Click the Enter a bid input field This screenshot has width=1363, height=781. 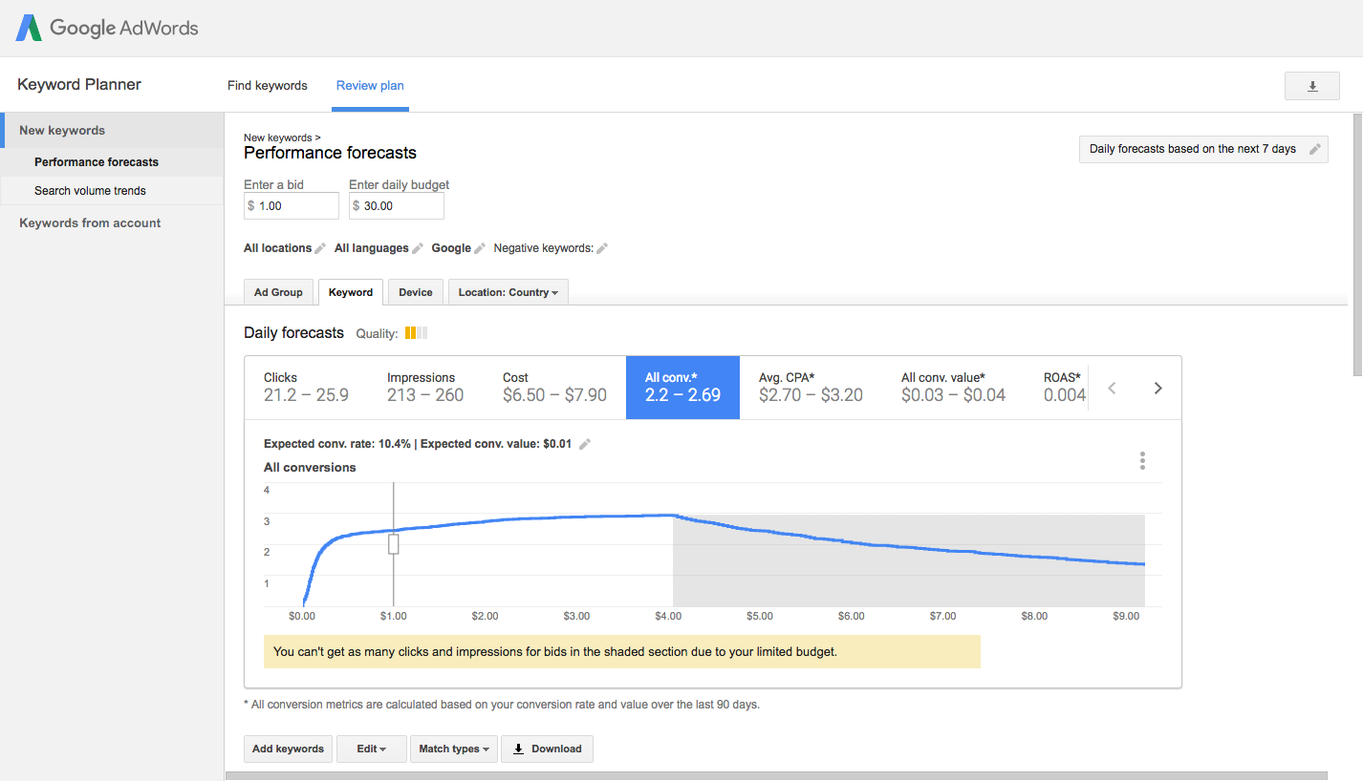[292, 205]
